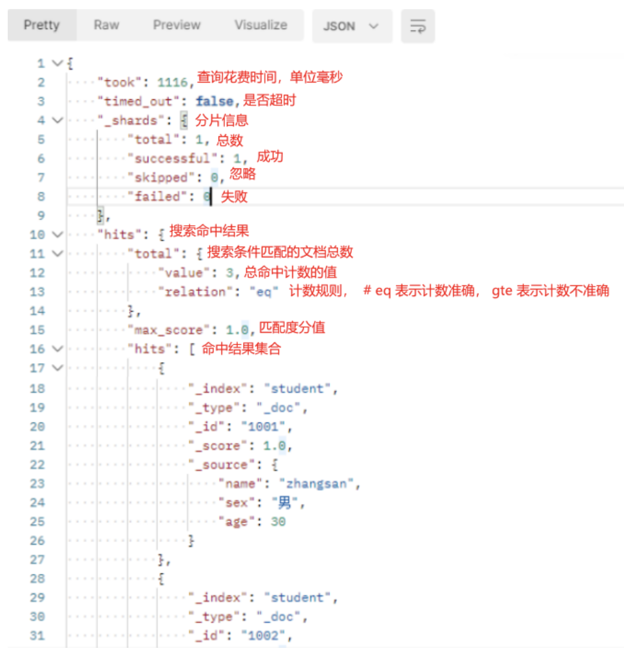Switch to the Raw response tab
Screen dimensions: 624x671
coord(106,25)
